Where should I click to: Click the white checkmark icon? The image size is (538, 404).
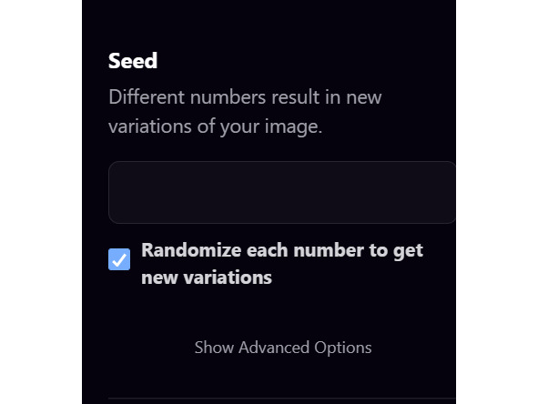[119, 260]
